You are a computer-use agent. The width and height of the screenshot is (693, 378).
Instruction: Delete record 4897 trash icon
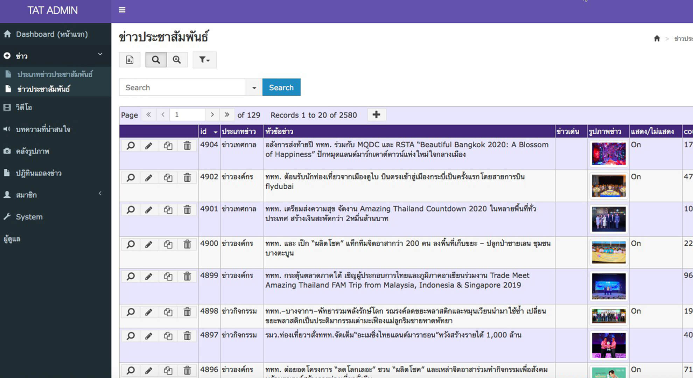[x=187, y=336]
